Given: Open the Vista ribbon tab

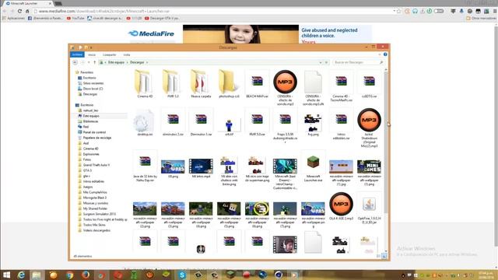Looking at the screenshot, I should [x=127, y=55].
